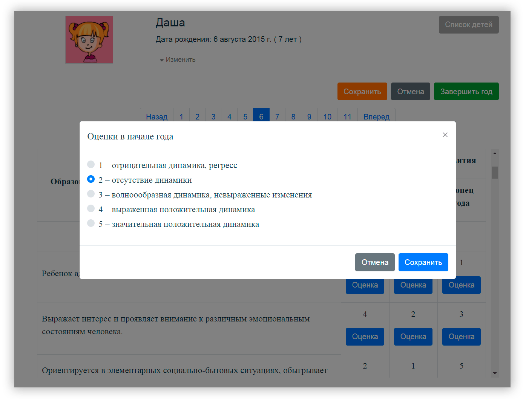This screenshot has width=526, height=407.
Task: Go to page 7 in pagination
Action: (x=277, y=116)
